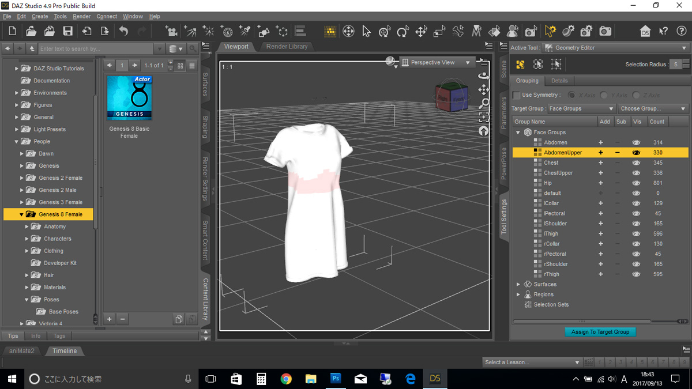This screenshot has width=692, height=389.
Task: Click the Create New Point Light icon
Action: coord(208,31)
